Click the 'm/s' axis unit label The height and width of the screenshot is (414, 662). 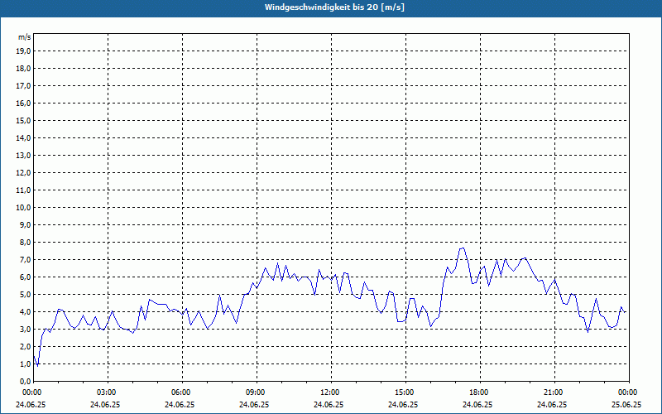[x=24, y=37]
